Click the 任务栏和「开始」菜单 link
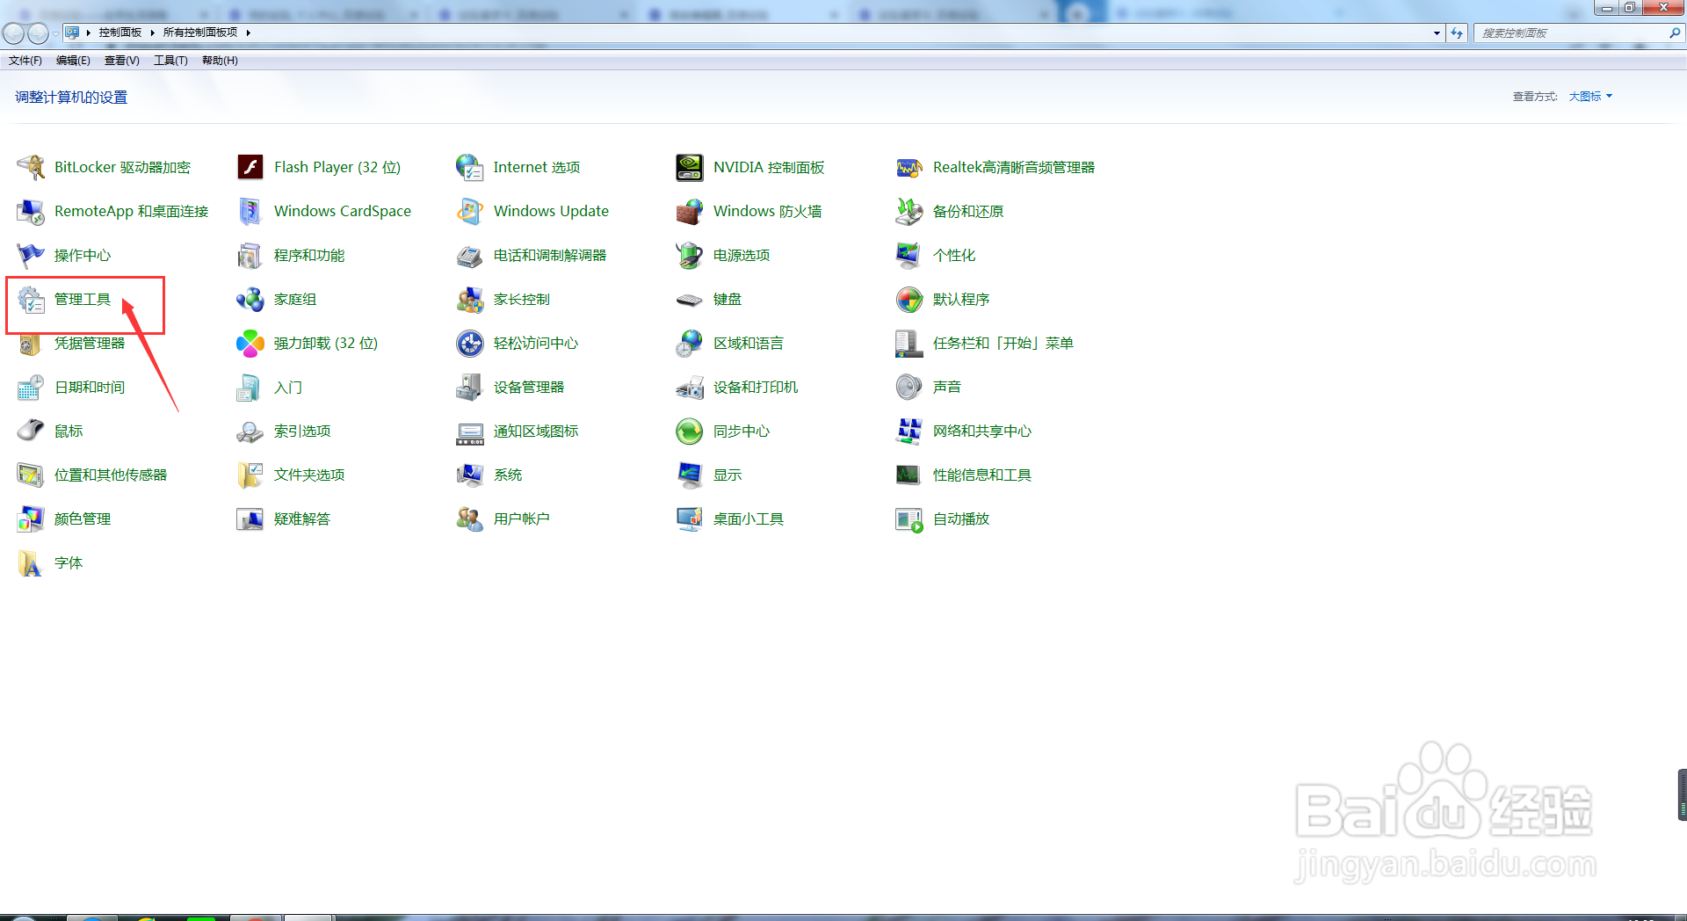The width and height of the screenshot is (1687, 921). coord(1003,343)
